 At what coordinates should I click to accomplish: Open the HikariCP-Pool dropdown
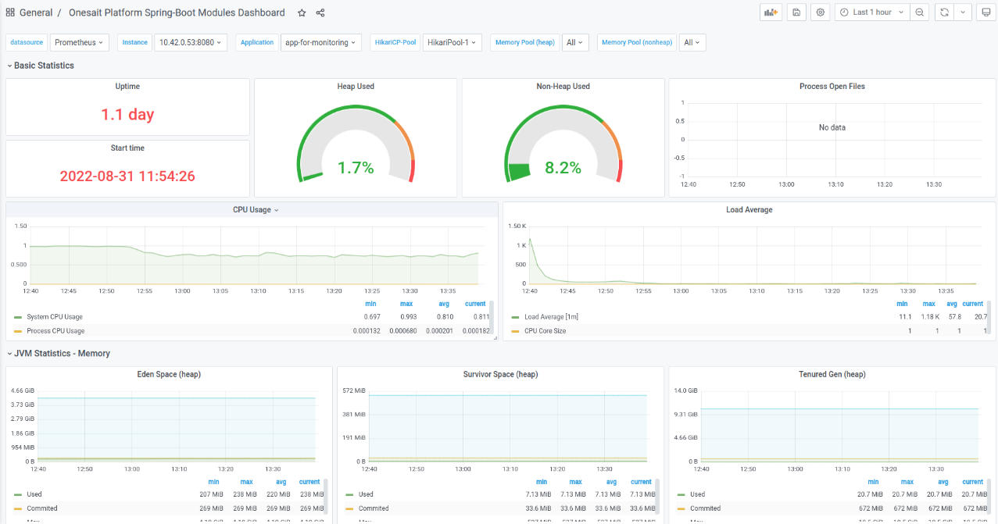(x=452, y=42)
